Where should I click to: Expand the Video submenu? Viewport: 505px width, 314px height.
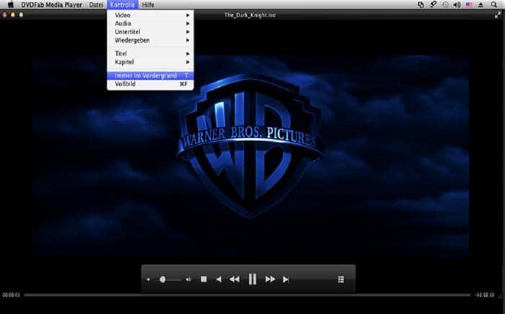[150, 15]
